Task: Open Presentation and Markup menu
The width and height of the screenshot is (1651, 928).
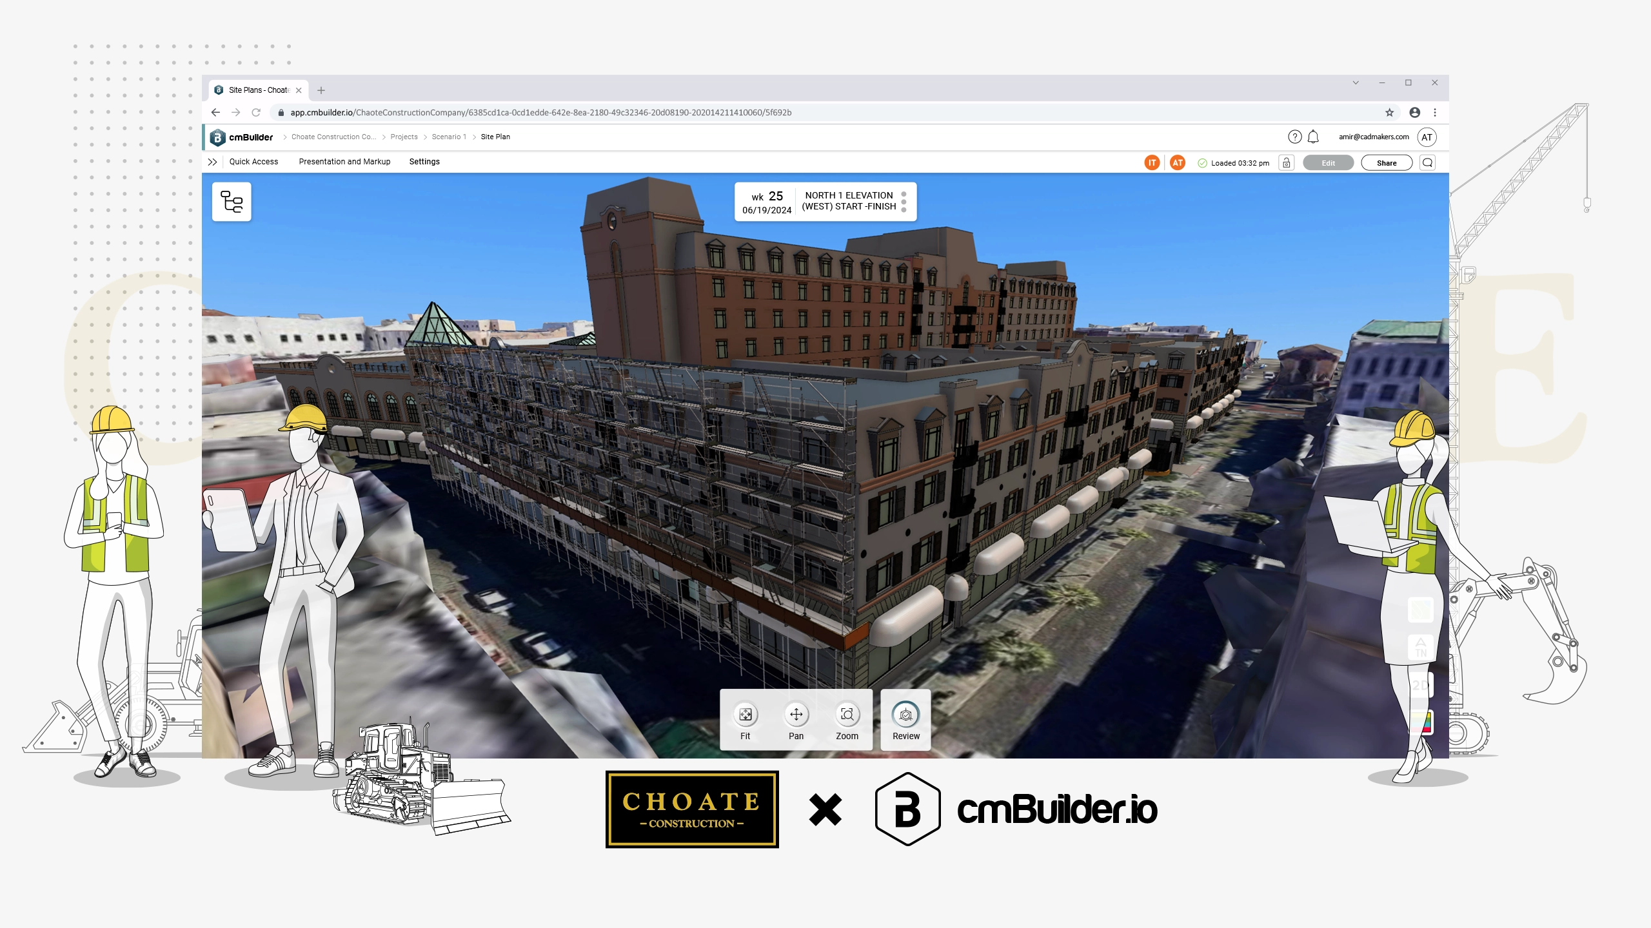Action: coord(344,162)
